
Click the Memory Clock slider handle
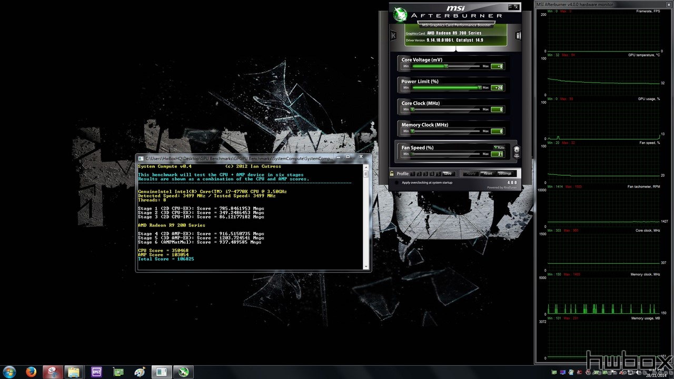click(413, 131)
